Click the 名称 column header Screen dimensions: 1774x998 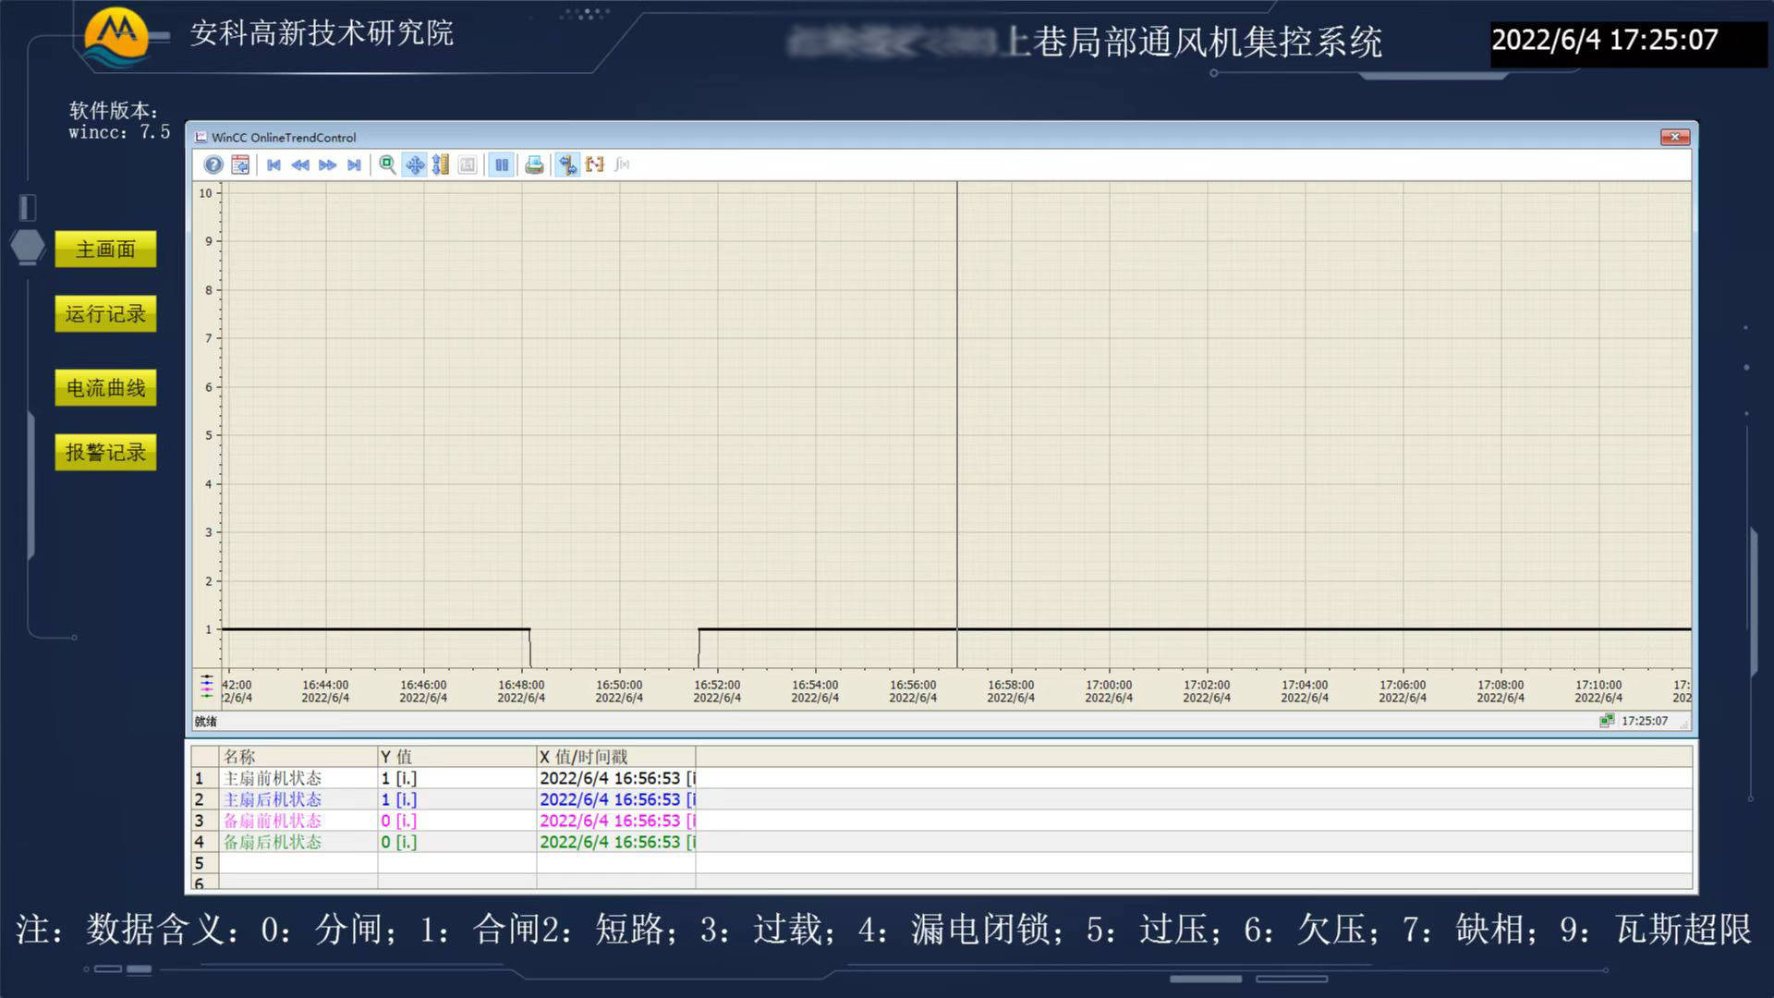pos(298,757)
